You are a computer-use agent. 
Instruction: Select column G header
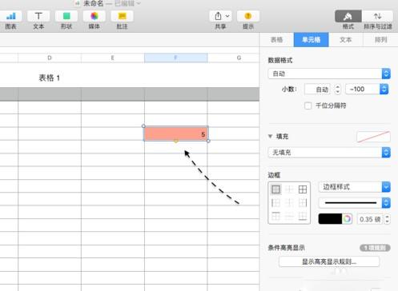(x=234, y=58)
